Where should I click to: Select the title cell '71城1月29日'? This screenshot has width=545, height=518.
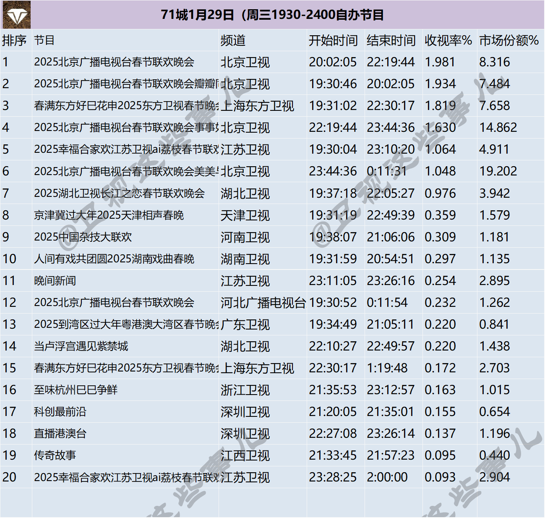pyautogui.click(x=272, y=15)
